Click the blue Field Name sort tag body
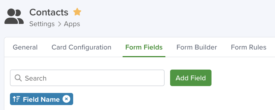 42,99
